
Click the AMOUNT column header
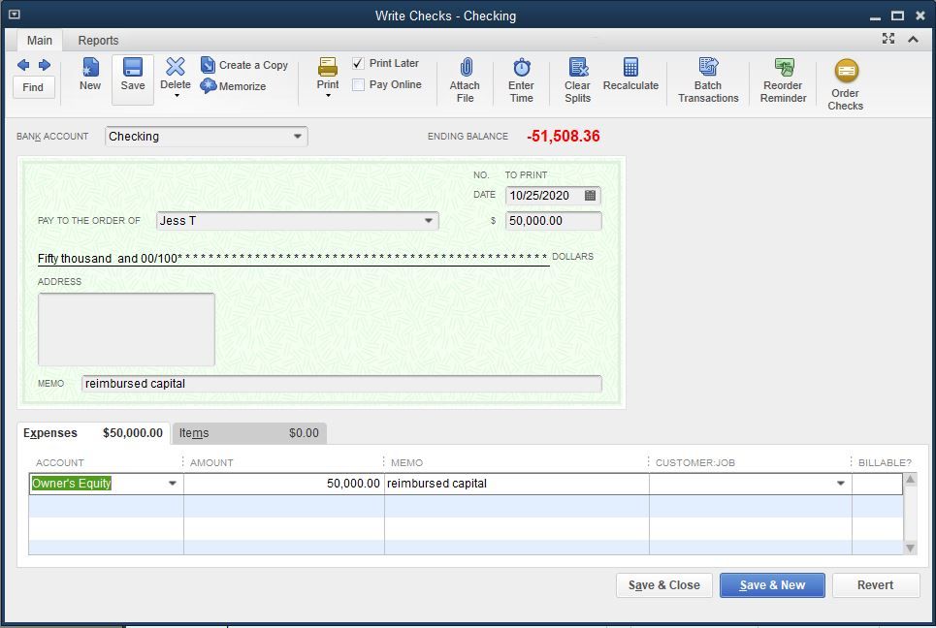point(211,463)
